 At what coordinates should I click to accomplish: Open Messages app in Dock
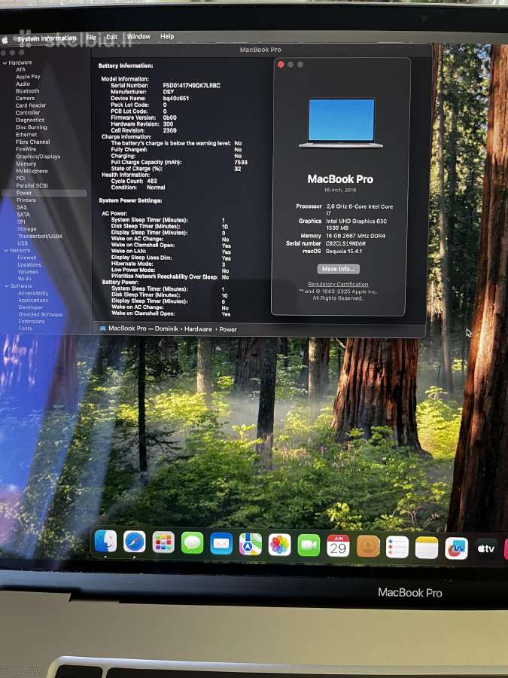tap(192, 543)
